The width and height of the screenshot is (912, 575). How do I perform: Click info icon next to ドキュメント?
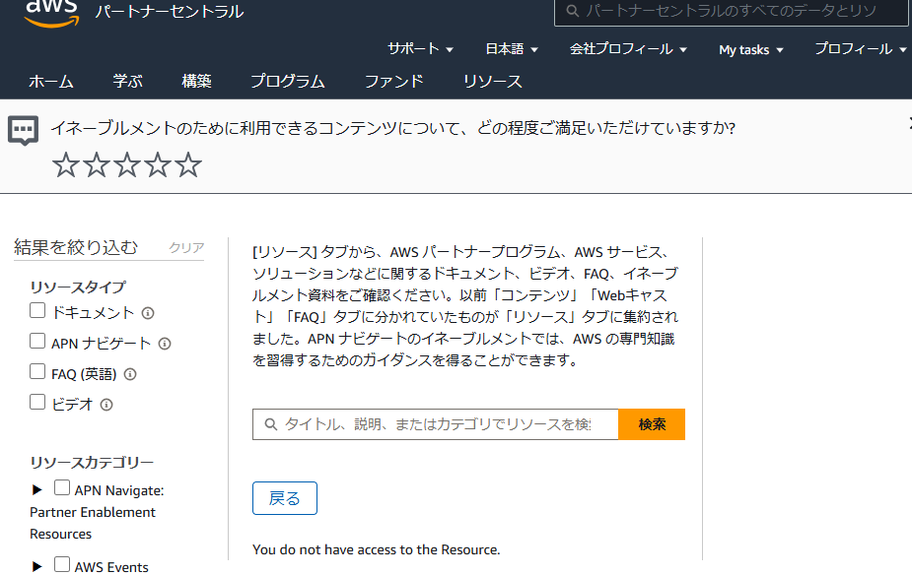[x=148, y=313]
